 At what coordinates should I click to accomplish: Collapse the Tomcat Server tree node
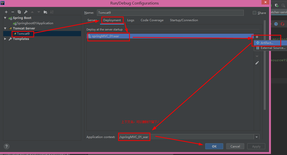click(x=5, y=28)
